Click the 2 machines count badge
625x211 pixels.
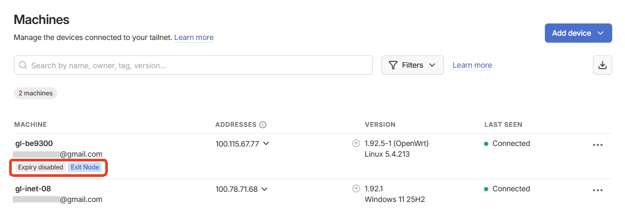35,93
